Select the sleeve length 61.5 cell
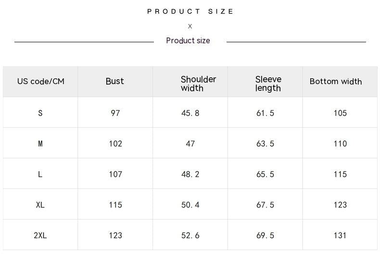 pyautogui.click(x=265, y=113)
